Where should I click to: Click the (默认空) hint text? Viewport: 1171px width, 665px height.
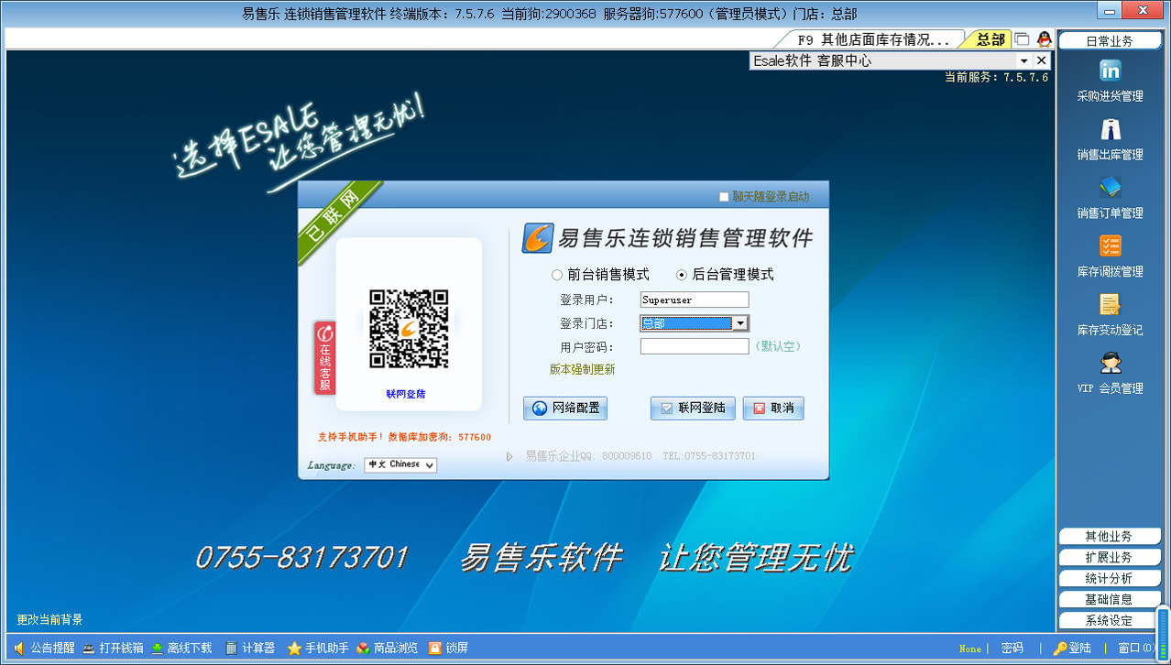click(778, 347)
